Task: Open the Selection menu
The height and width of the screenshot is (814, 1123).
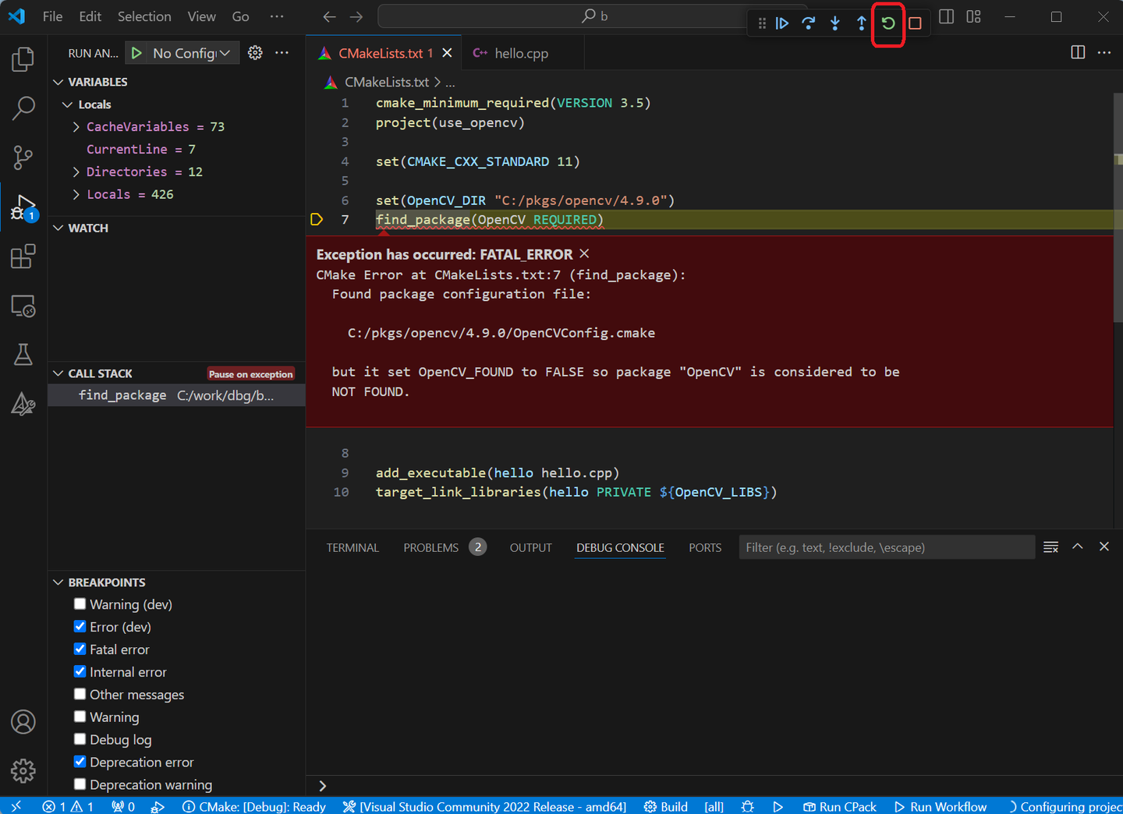Action: tap(144, 16)
